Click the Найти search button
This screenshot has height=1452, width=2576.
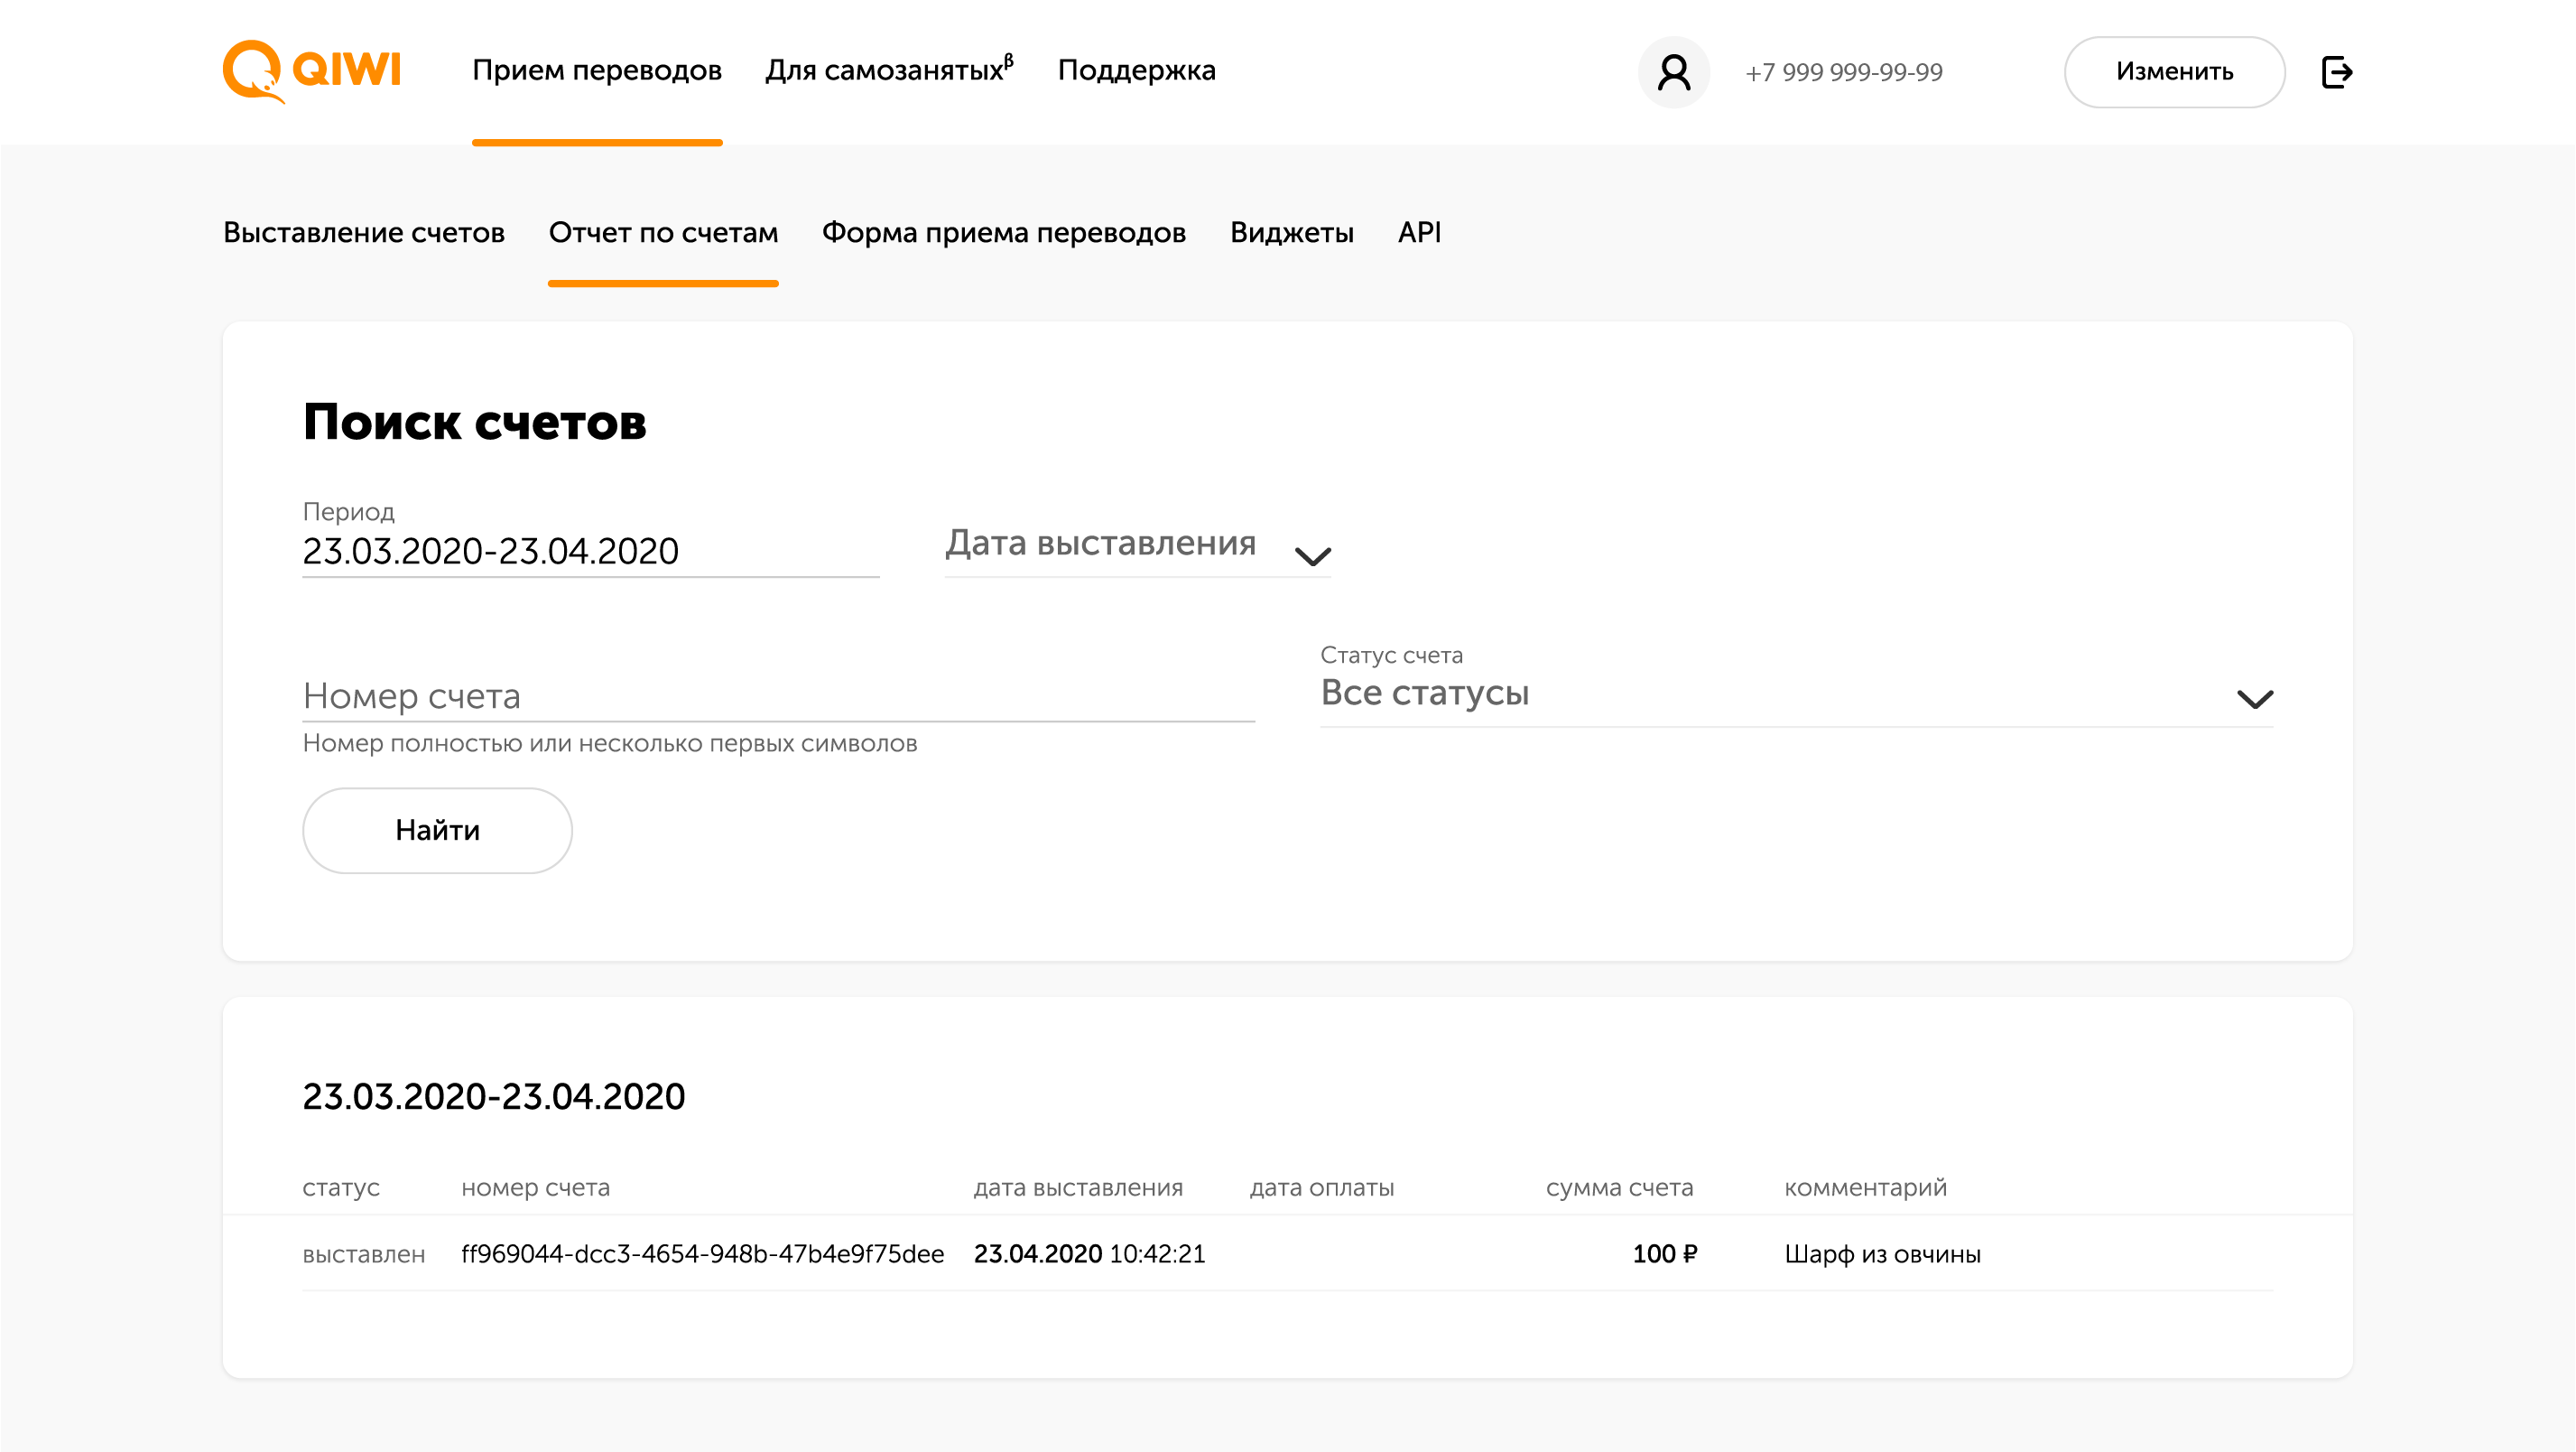coord(437,830)
